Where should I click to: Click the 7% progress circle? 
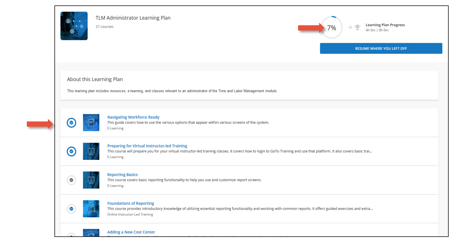[332, 28]
